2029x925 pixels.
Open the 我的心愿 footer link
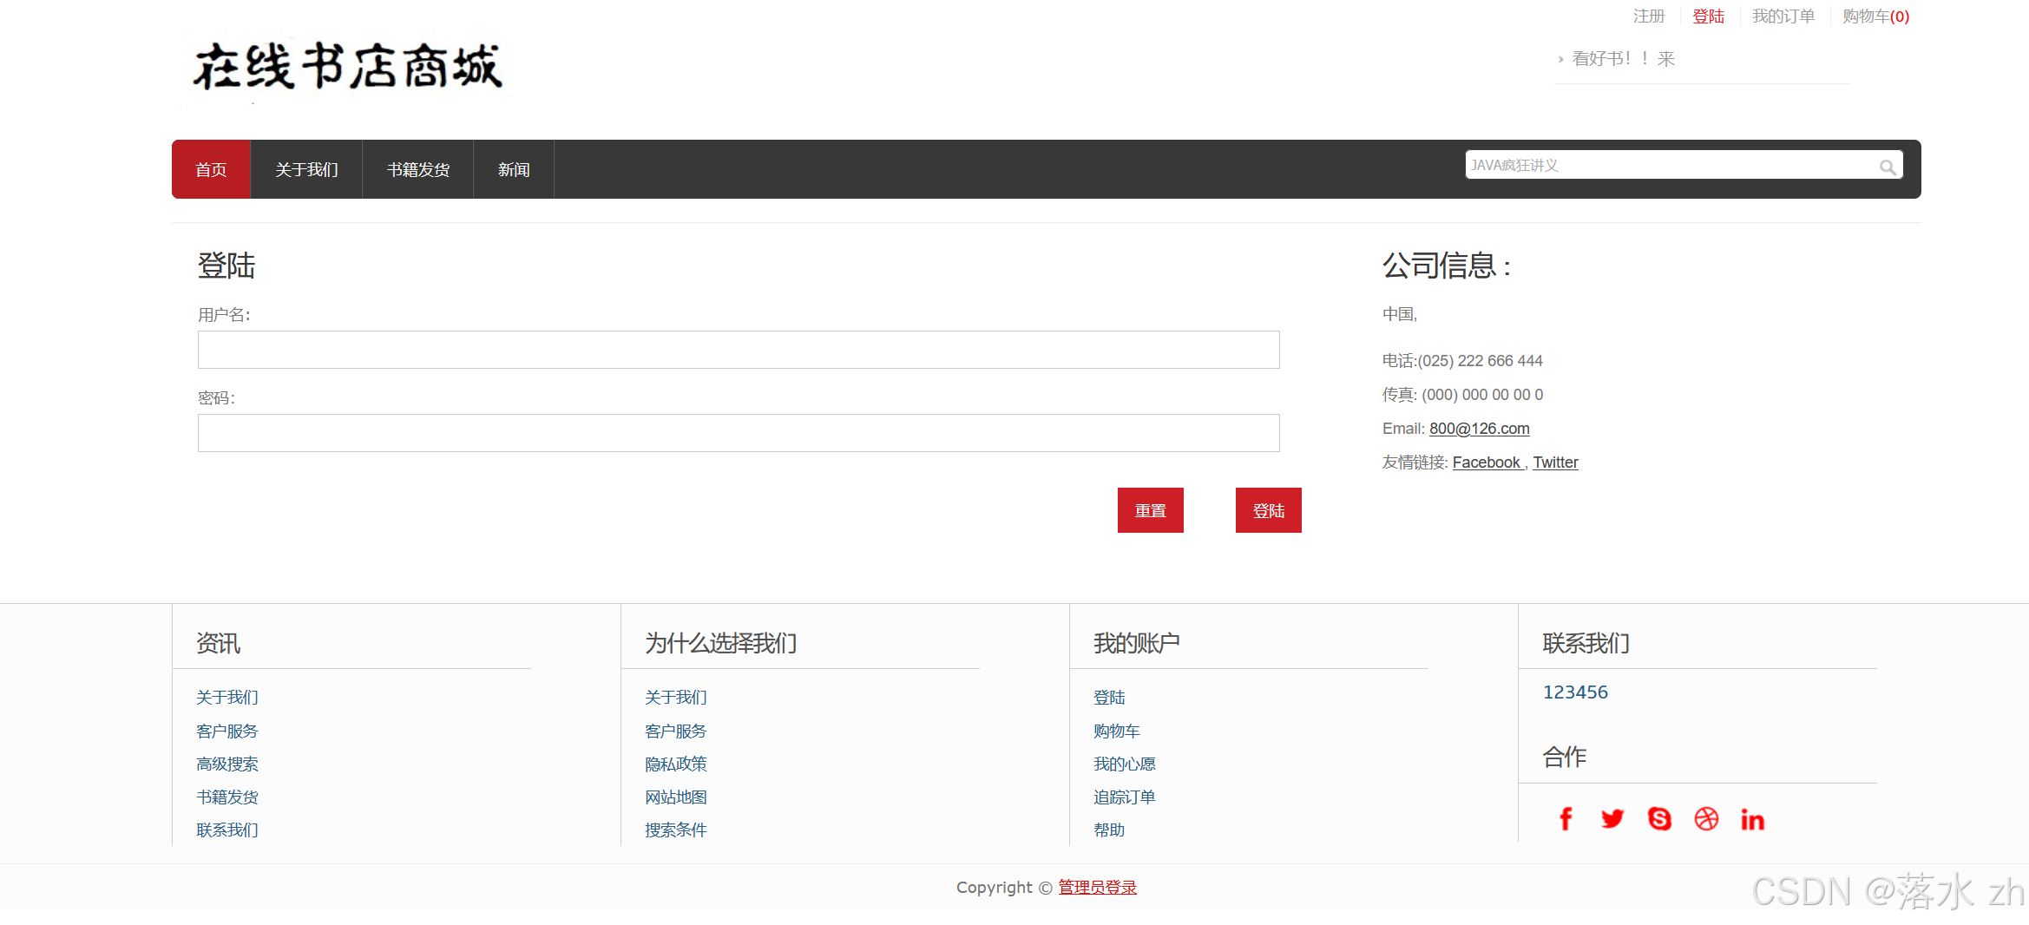pos(1125,764)
